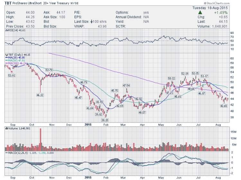
Task: Click the Low value 43.62
Action: 30,22
